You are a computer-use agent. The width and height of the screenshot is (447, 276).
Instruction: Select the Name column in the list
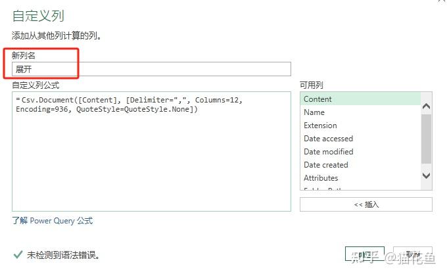[x=314, y=112]
